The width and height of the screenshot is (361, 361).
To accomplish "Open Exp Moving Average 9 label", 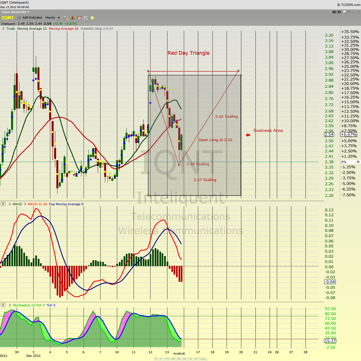I will pyautogui.click(x=66, y=204).
